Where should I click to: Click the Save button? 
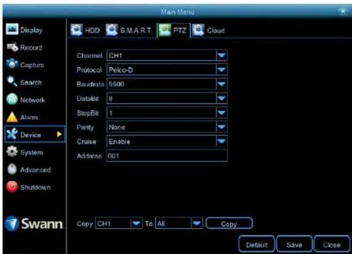pos(294,244)
